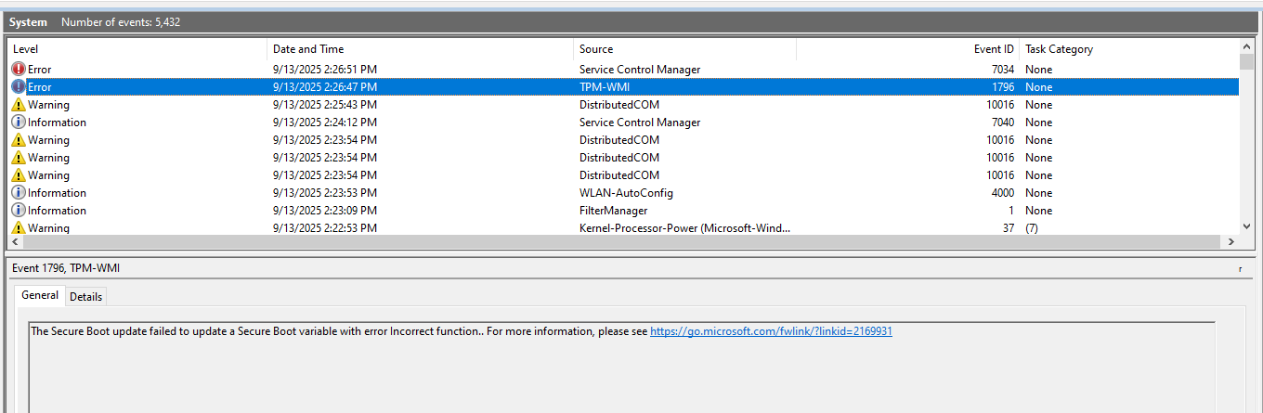The width and height of the screenshot is (1263, 413).
Task: Open the Details tab
Action: [x=85, y=296]
